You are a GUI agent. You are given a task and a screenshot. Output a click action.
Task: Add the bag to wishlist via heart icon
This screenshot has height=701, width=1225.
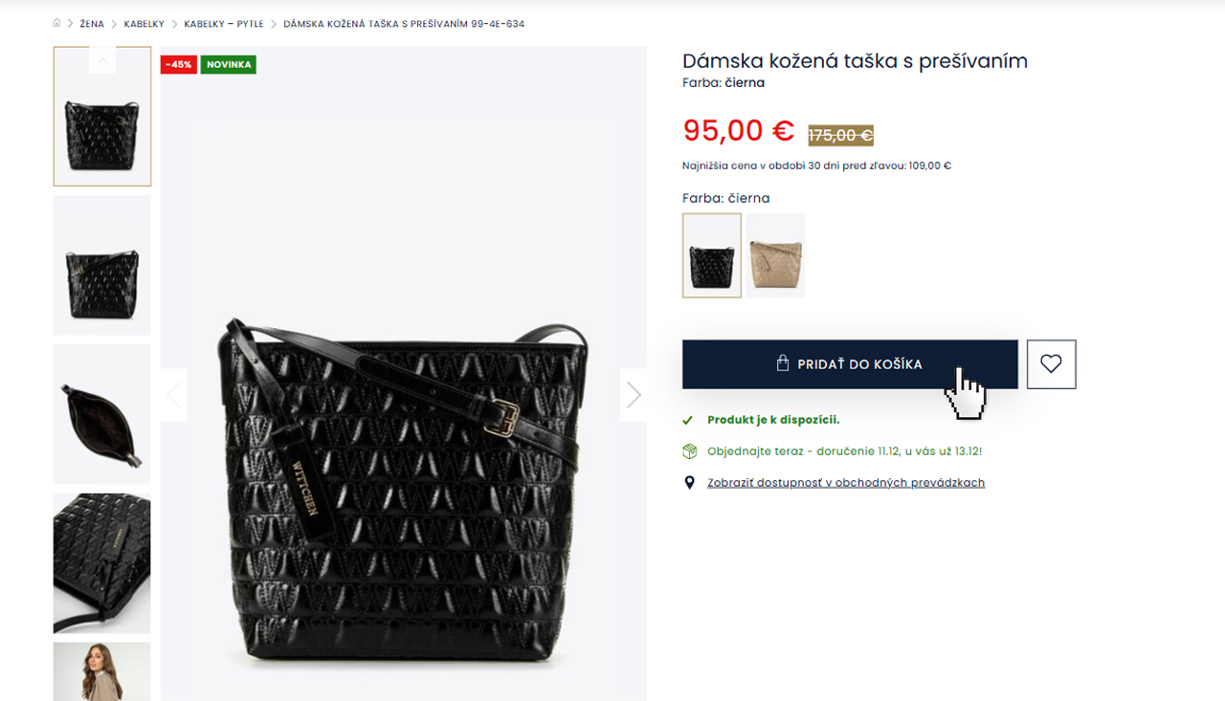(1051, 363)
